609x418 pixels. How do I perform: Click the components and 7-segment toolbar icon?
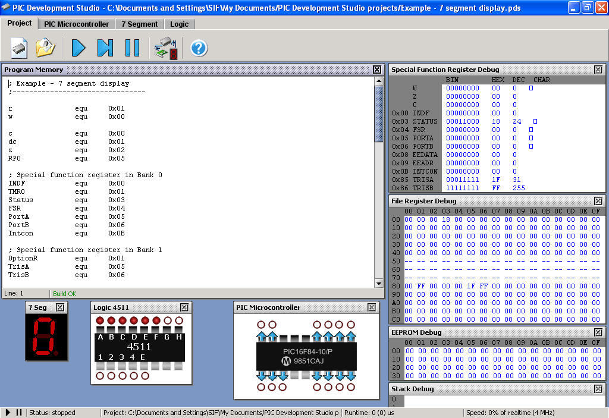click(x=165, y=48)
